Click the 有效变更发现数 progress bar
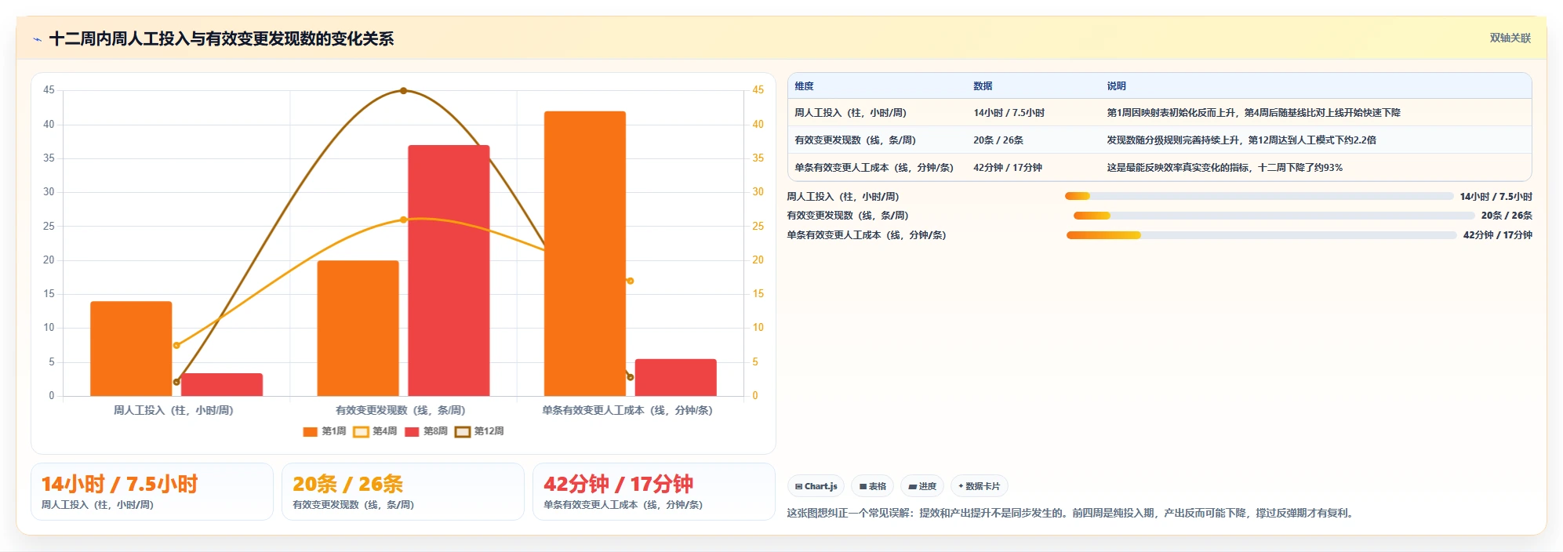Screen dimensions: 1563x552 pos(1274,216)
